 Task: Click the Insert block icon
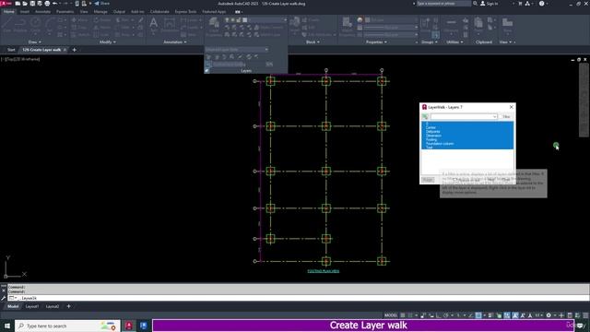point(295,25)
